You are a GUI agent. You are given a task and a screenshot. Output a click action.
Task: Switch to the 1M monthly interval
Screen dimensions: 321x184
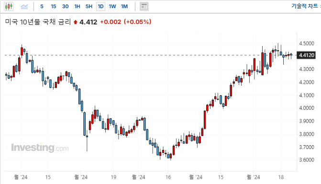point(124,7)
